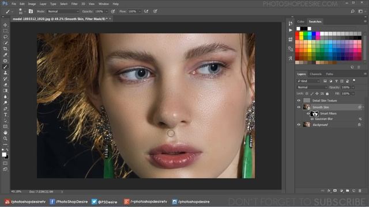Click the delete layer trash icon

click(360, 191)
